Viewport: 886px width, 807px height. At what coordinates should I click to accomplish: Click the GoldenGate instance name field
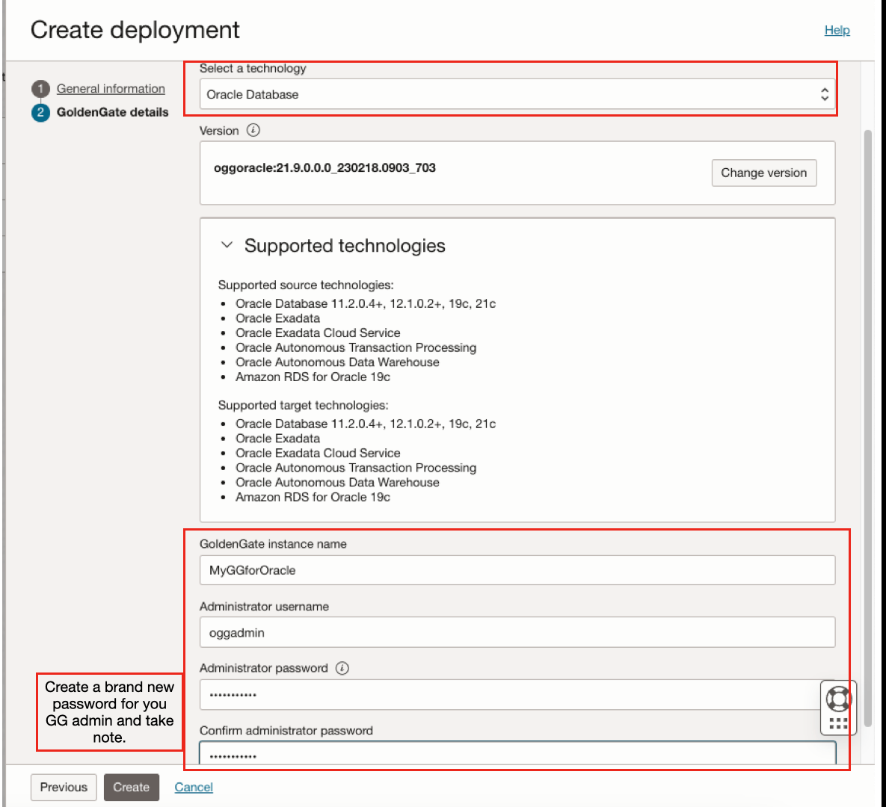pos(517,570)
